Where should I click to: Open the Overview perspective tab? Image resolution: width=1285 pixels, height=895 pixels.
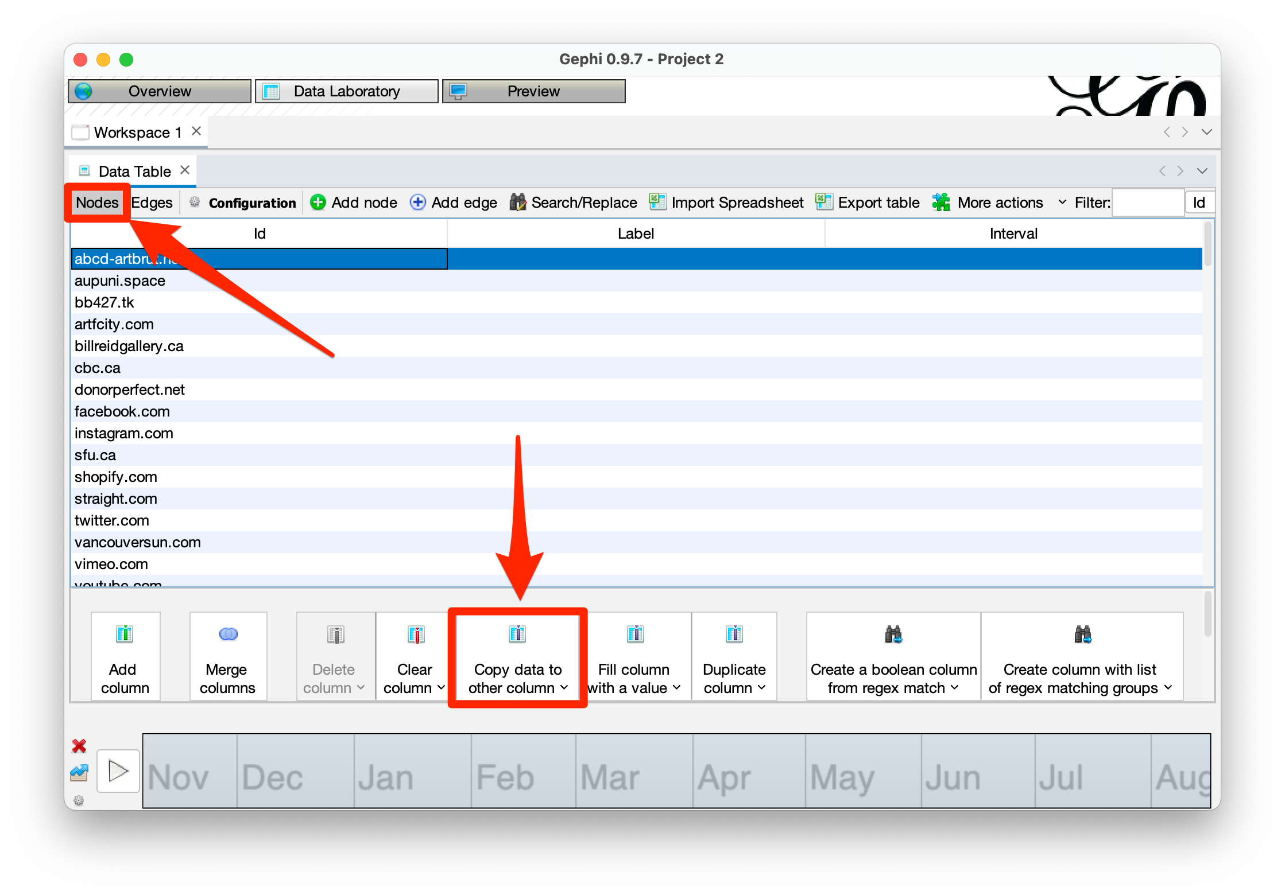(x=160, y=91)
